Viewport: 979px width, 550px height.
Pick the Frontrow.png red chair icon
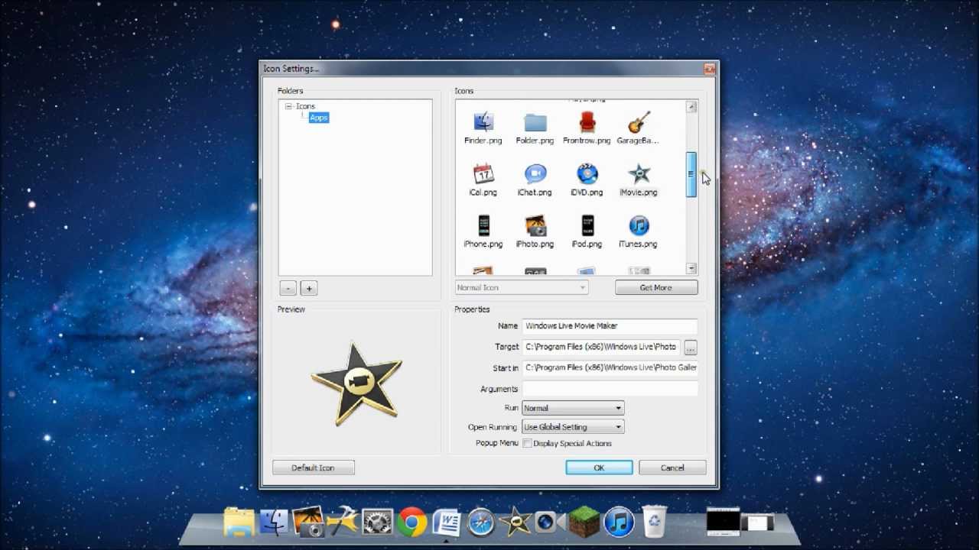pos(587,128)
